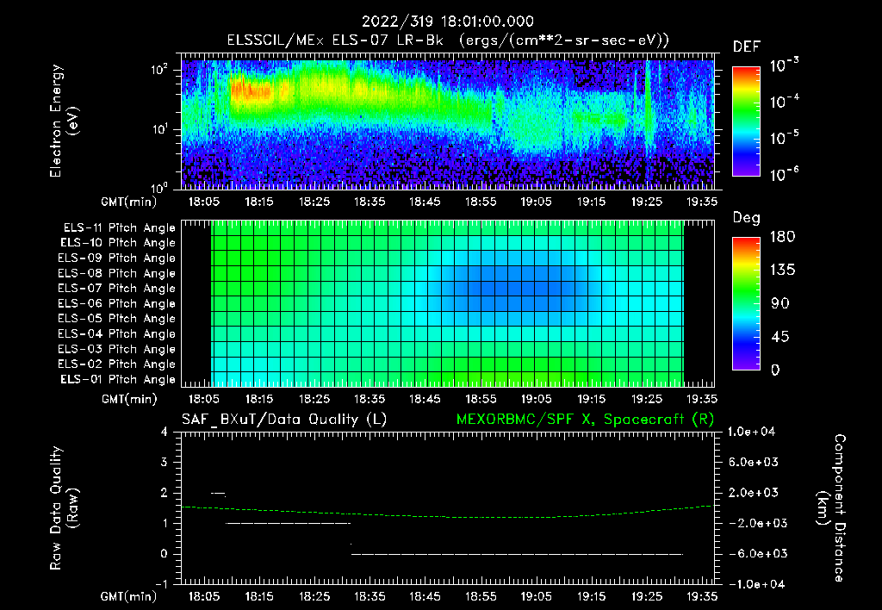
Task: Click the 10^-4 value on DEF scale
Action: tap(784, 102)
